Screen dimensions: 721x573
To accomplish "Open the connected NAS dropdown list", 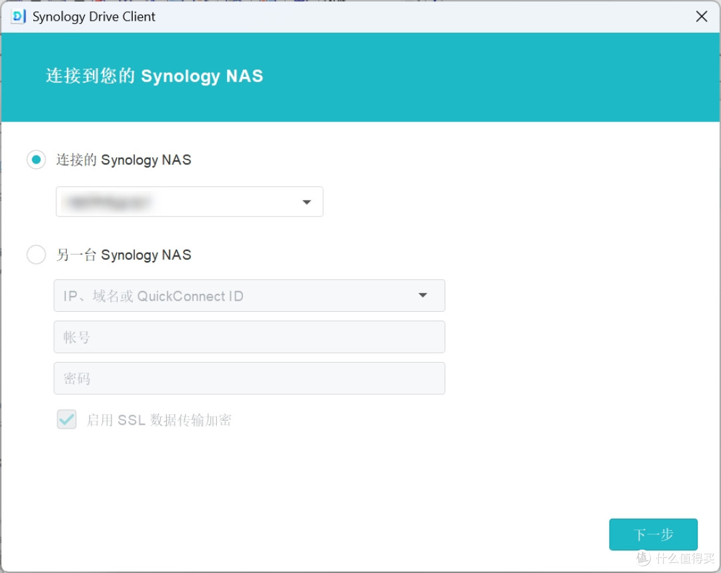I will (190, 202).
